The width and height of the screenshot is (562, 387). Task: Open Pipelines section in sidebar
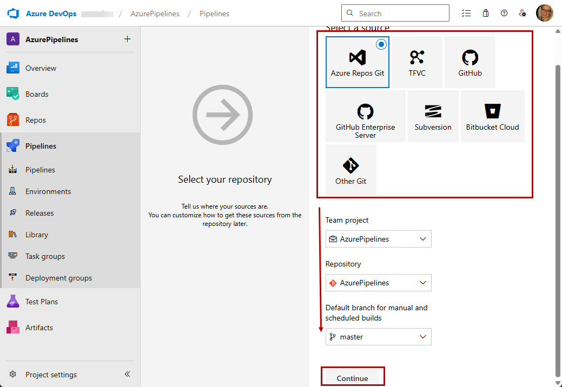[70, 146]
